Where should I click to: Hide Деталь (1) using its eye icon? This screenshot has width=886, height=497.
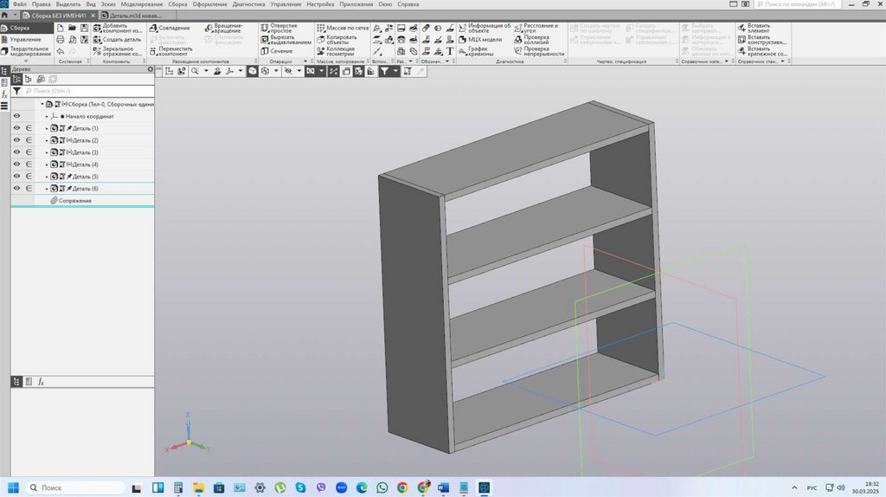click(x=16, y=128)
